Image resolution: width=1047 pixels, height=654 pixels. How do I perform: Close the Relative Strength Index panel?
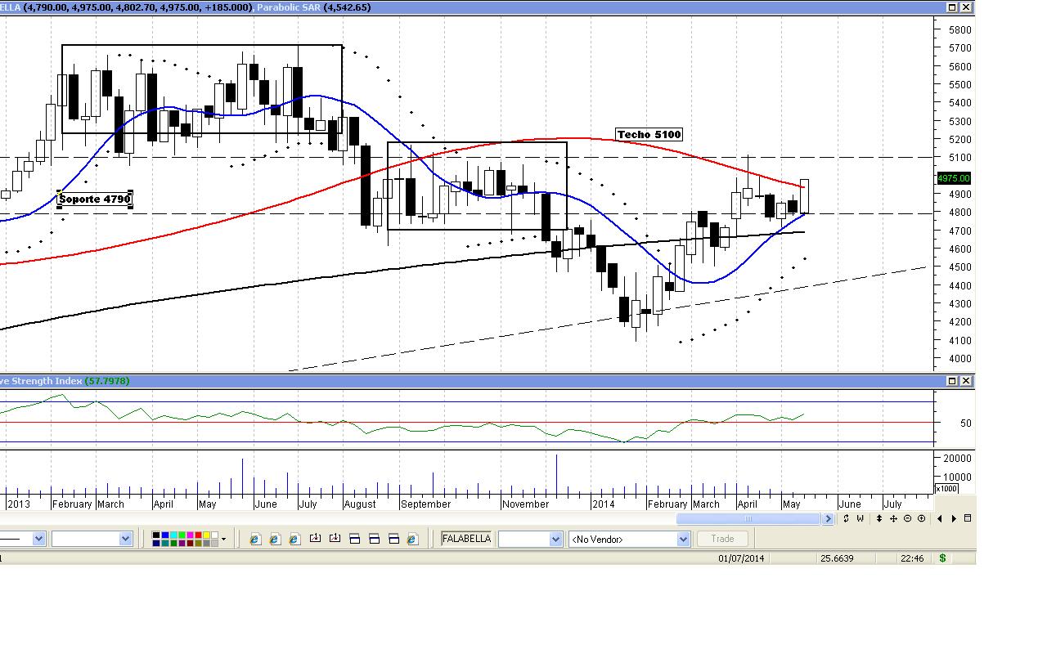coord(966,381)
